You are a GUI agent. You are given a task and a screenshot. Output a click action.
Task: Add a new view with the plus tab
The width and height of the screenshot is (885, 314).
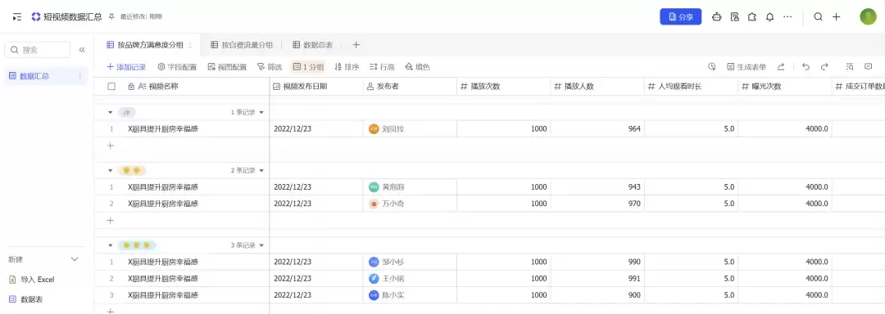pyautogui.click(x=356, y=44)
